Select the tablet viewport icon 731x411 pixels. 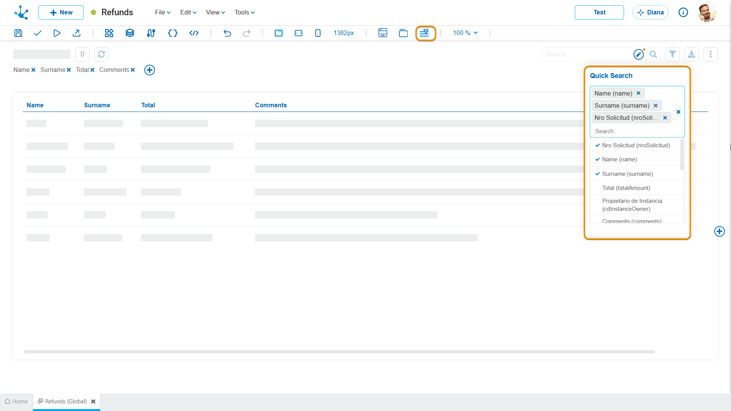298,33
